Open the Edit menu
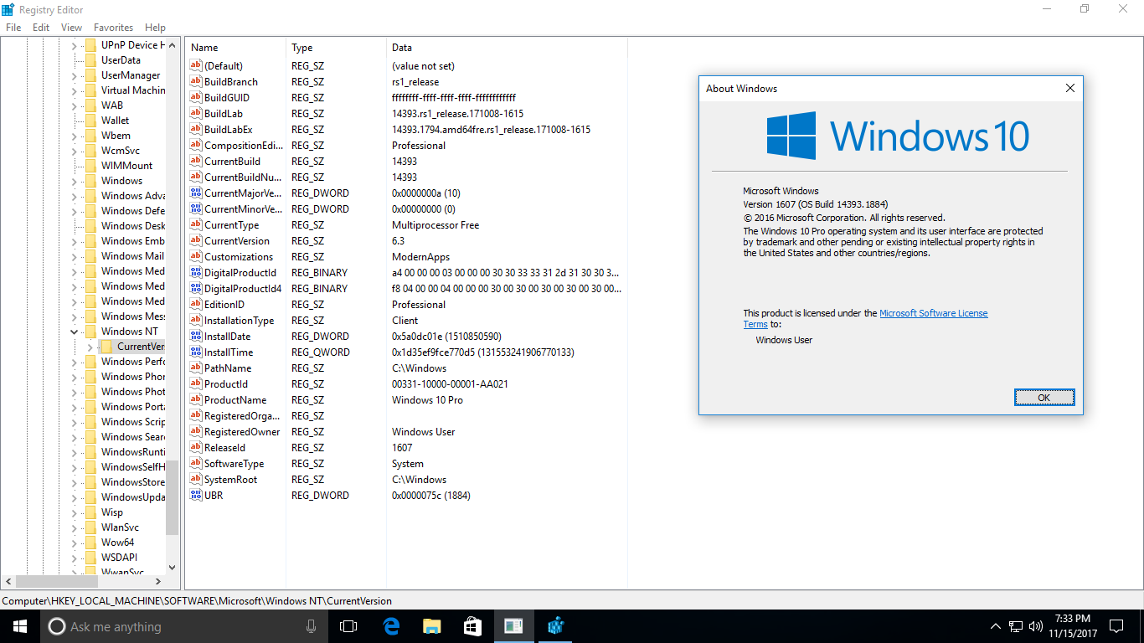Image resolution: width=1144 pixels, height=643 pixels. [x=41, y=28]
